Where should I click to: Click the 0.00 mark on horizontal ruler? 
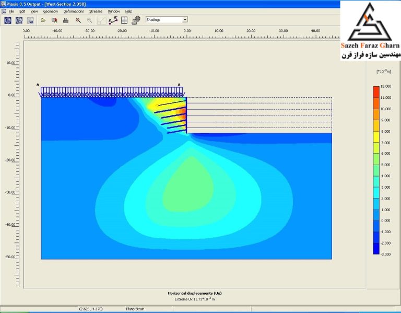pyautogui.click(x=187, y=31)
